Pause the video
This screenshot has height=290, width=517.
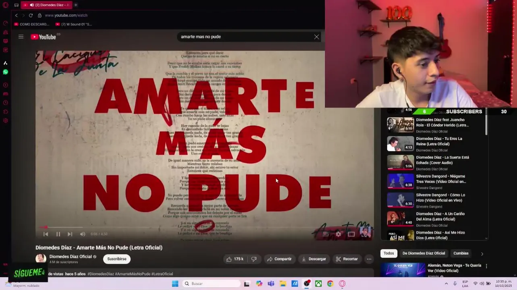tap(58, 234)
